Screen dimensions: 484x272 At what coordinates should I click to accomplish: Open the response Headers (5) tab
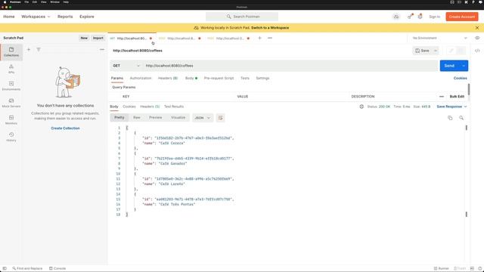[x=150, y=107]
